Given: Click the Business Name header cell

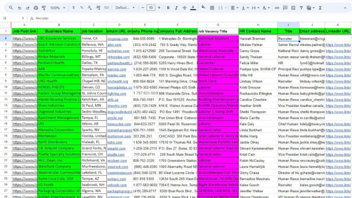Looking at the screenshot, I should pos(59,31).
